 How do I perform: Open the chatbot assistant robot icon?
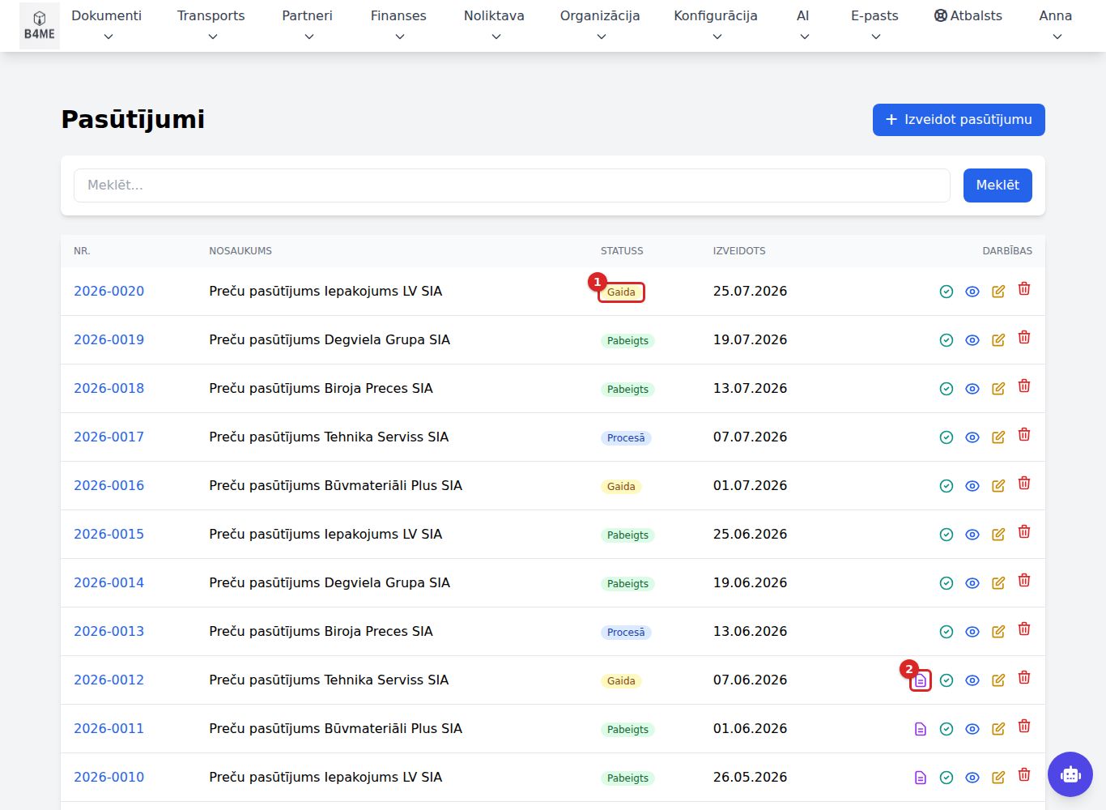pos(1070,774)
